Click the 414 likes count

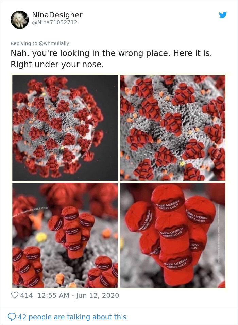27,295
